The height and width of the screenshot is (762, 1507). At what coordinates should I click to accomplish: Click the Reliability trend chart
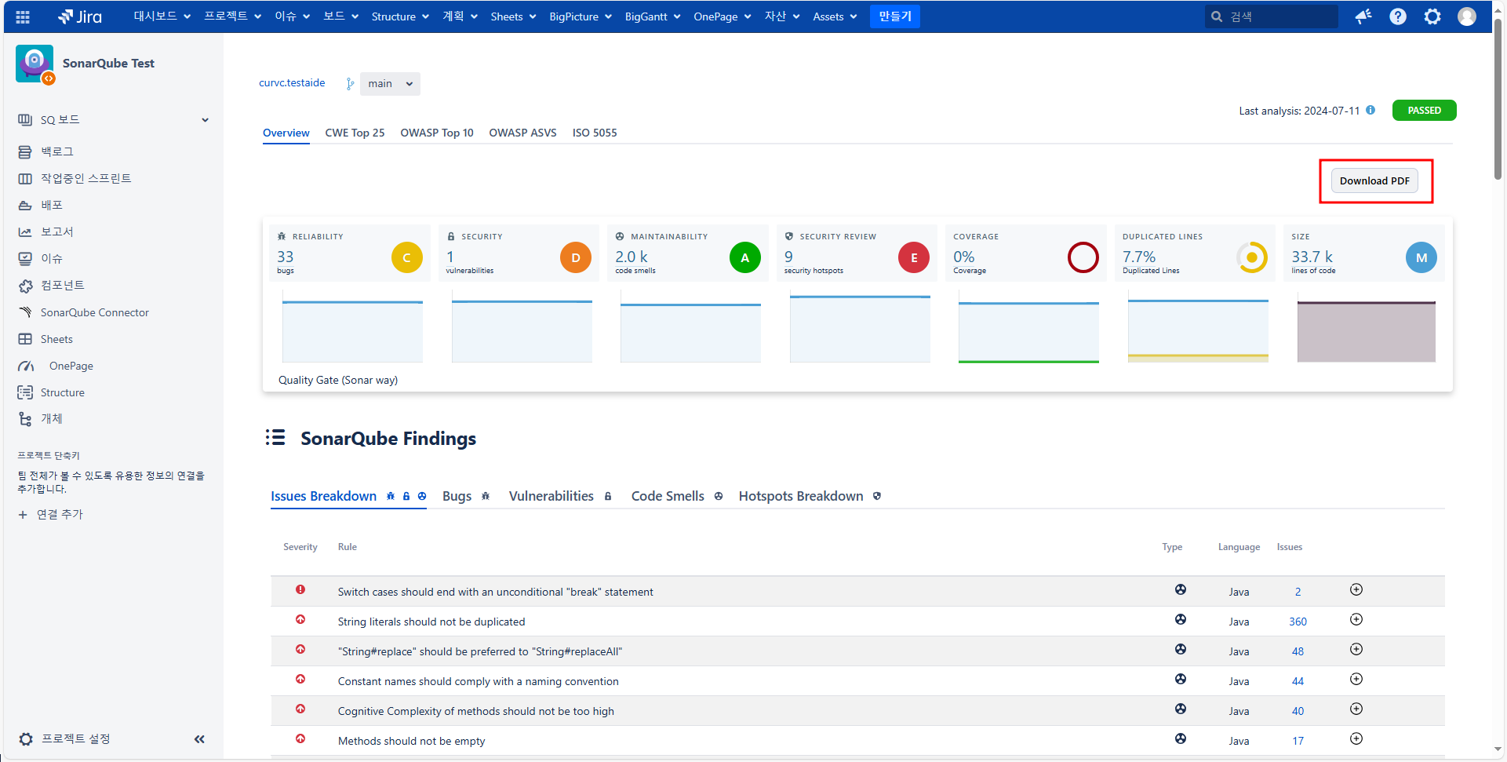[x=352, y=327]
